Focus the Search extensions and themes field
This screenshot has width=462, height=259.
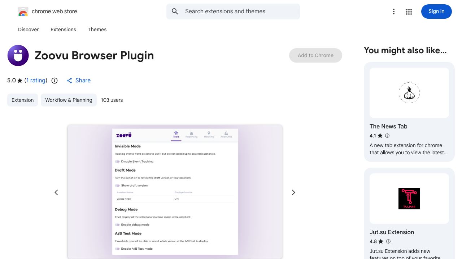pyautogui.click(x=233, y=12)
